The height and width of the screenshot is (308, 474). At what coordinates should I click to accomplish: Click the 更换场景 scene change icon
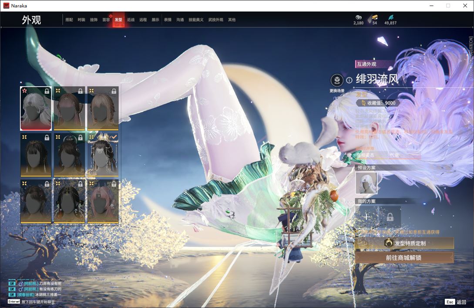pyautogui.click(x=337, y=81)
